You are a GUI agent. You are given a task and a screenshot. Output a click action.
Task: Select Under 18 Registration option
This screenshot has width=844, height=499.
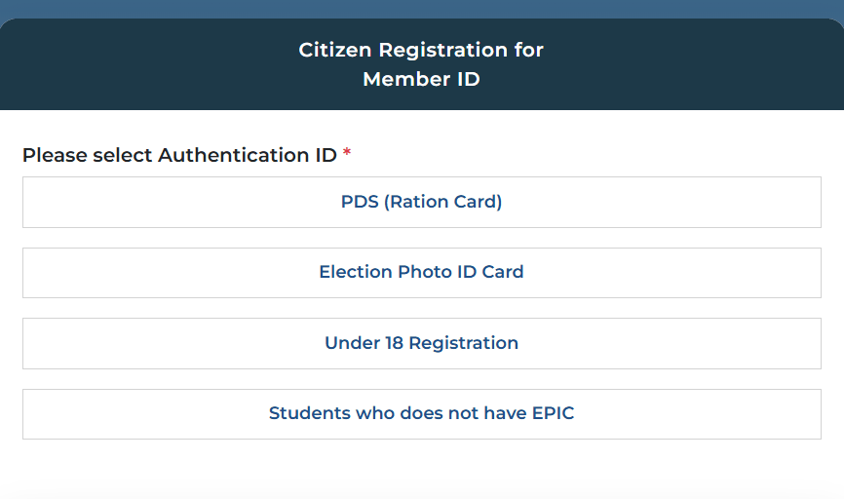pos(421,343)
